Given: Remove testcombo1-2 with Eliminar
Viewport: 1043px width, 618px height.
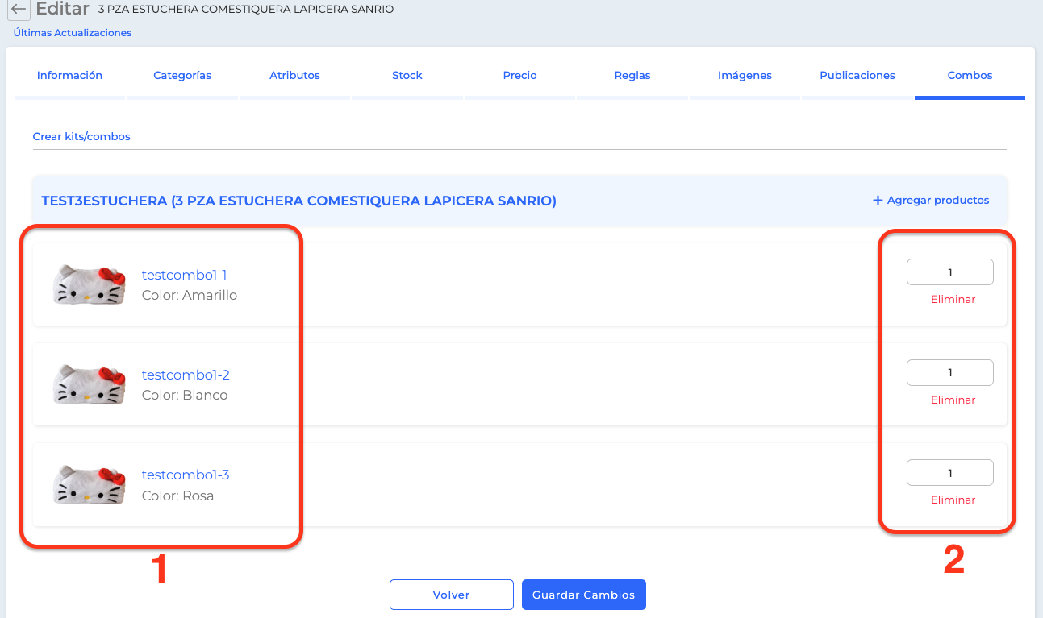Looking at the screenshot, I should [x=953, y=400].
